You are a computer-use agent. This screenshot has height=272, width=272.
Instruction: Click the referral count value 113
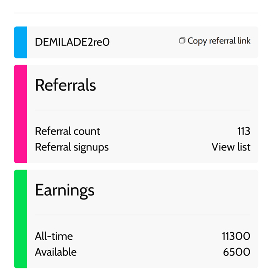[243, 131]
